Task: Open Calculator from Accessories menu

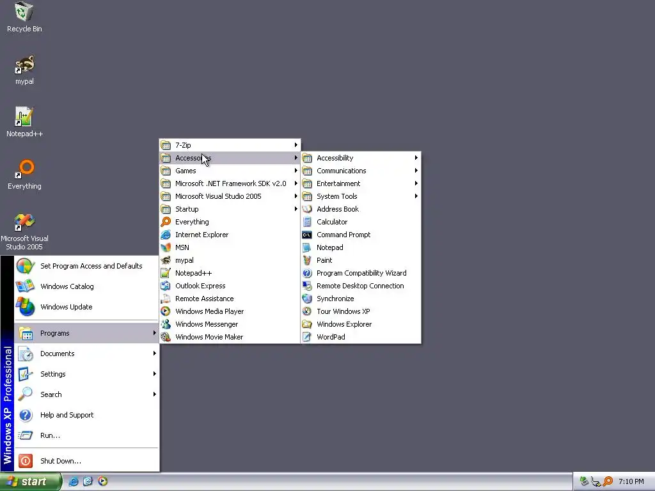Action: pos(361,222)
